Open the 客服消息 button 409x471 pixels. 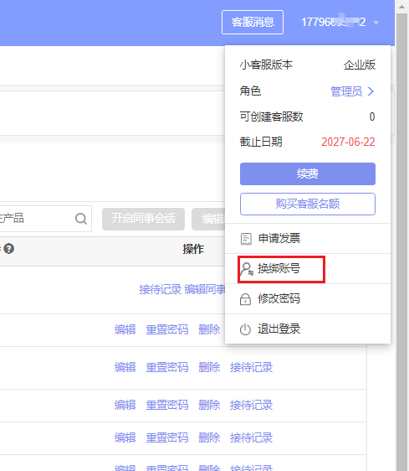tap(253, 23)
